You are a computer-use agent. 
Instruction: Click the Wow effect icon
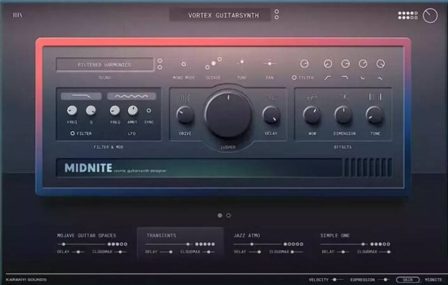312,96
